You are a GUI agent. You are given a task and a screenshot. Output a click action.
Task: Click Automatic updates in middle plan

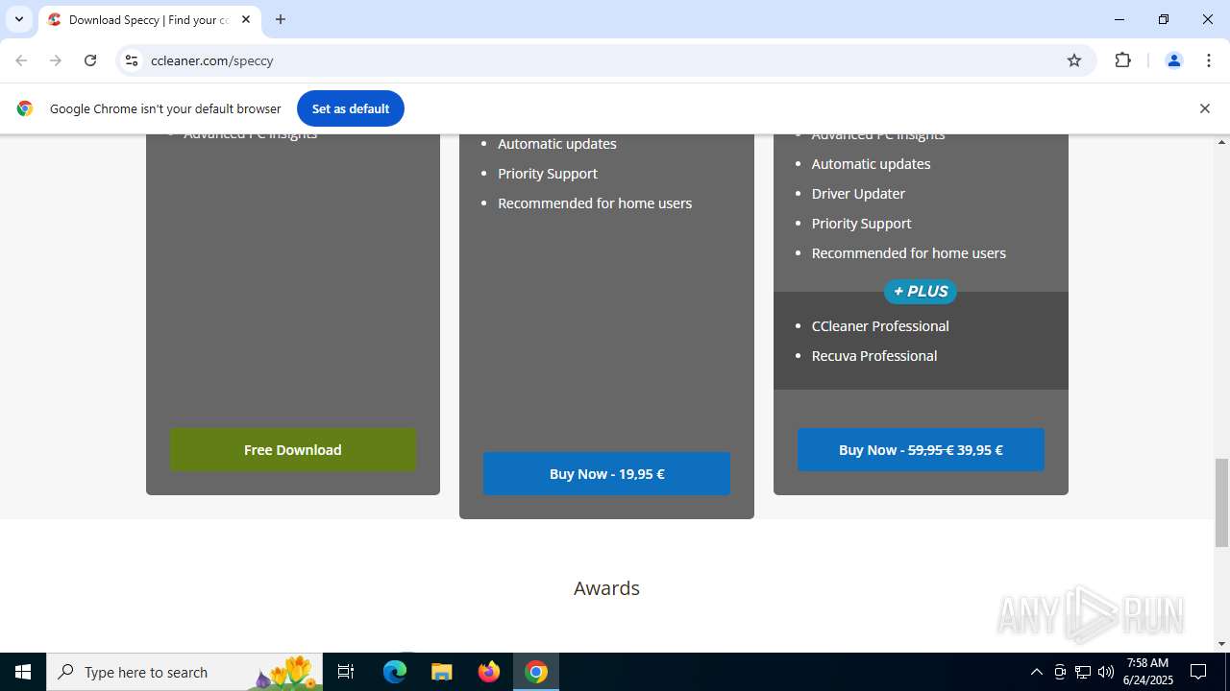tap(557, 144)
